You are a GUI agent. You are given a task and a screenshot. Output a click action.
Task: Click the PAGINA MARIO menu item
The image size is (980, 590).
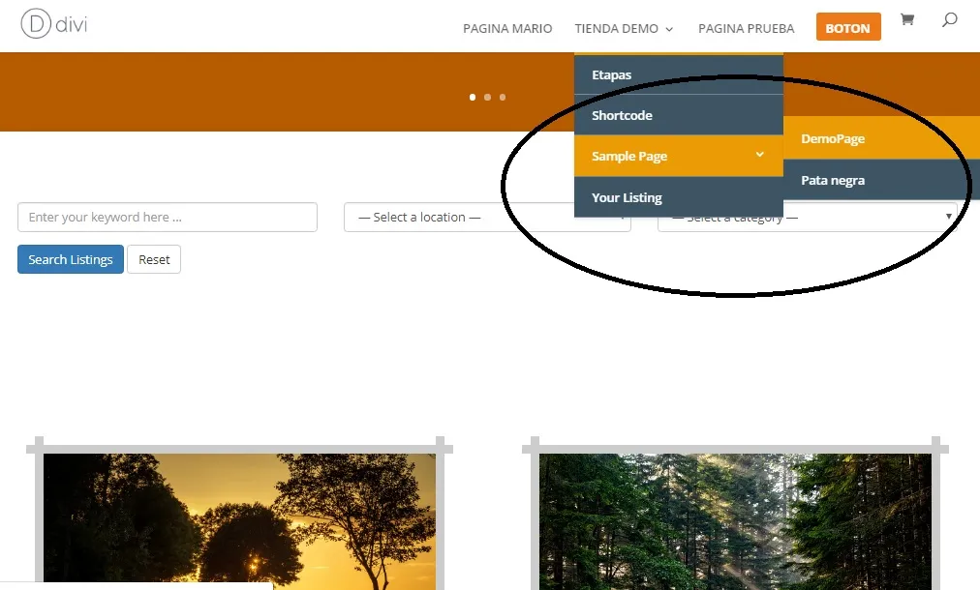click(507, 28)
